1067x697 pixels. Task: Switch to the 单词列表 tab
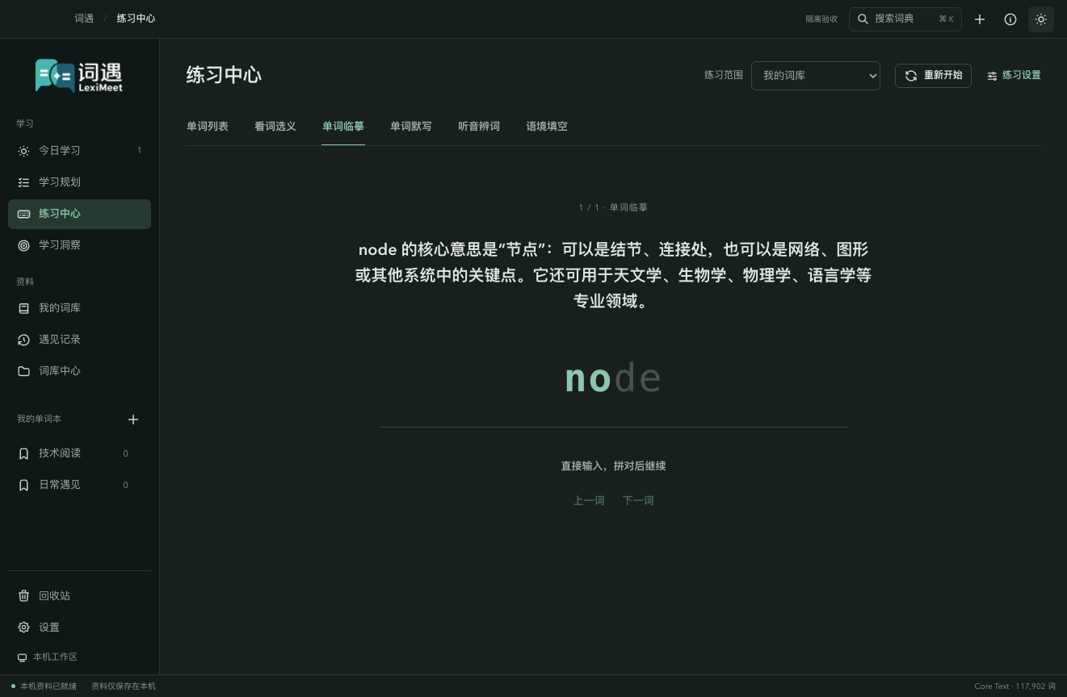tap(208, 127)
